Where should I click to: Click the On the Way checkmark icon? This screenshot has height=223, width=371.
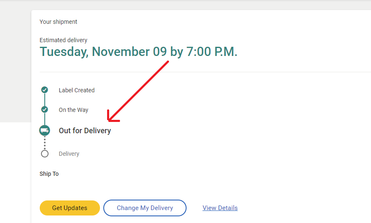tap(44, 109)
